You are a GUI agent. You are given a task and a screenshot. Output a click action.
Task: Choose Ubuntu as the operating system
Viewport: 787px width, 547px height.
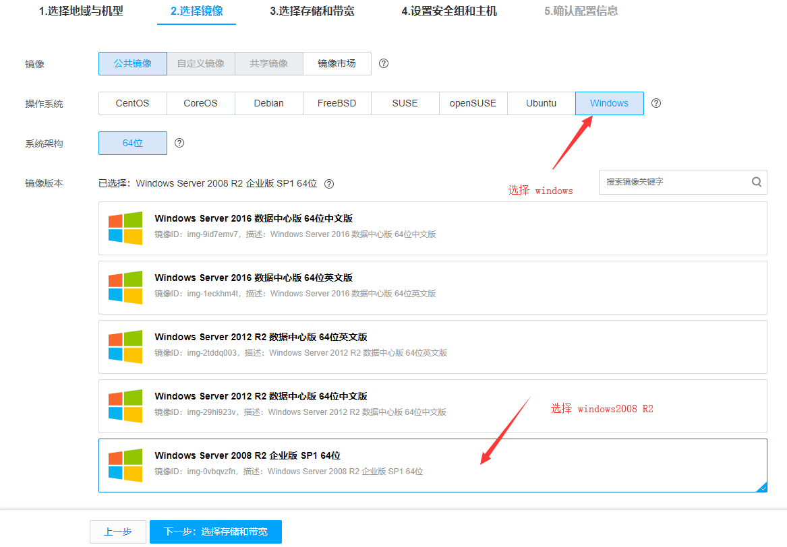pos(541,103)
